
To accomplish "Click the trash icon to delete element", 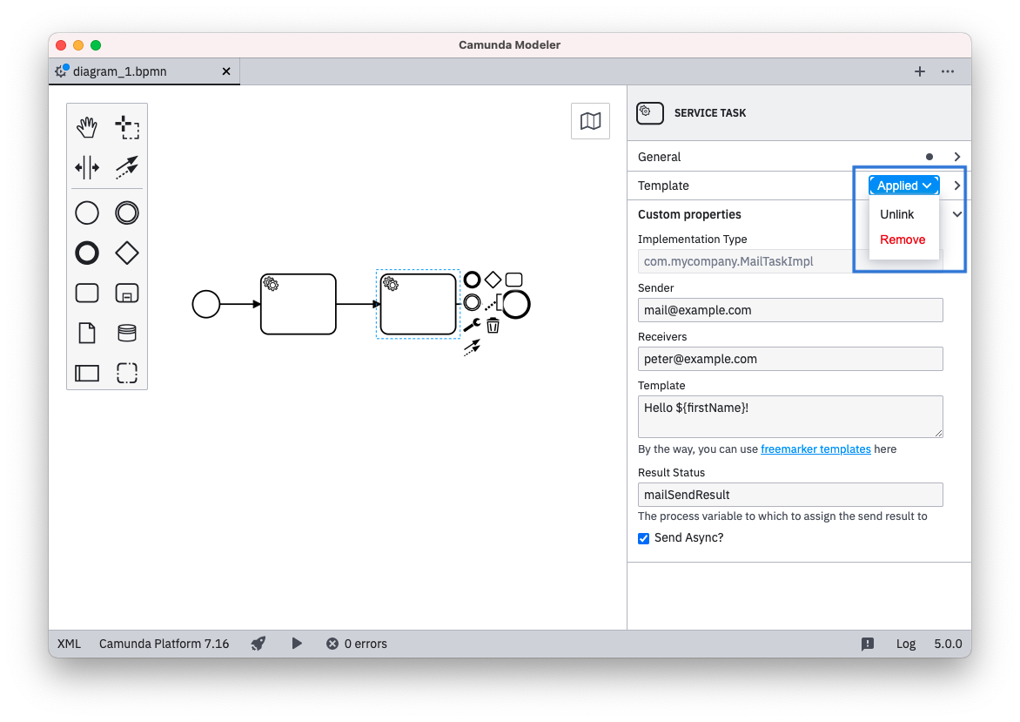I will coord(493,326).
